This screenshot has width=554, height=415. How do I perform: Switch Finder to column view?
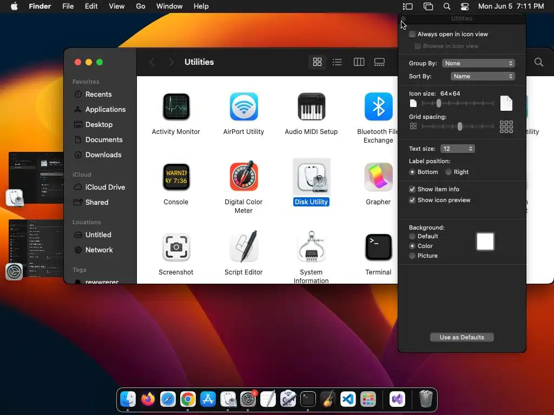pos(359,62)
